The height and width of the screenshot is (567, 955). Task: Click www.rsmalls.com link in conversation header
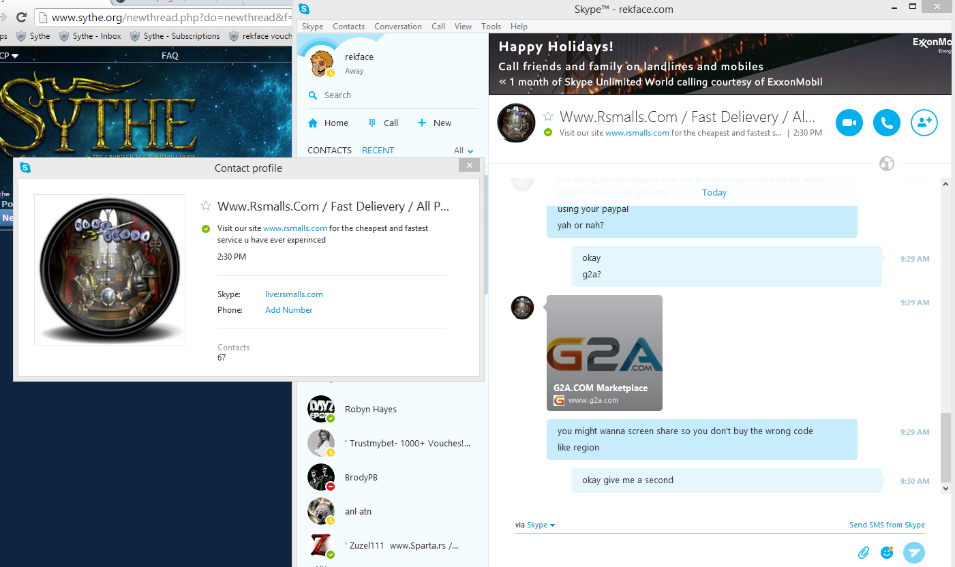637,133
